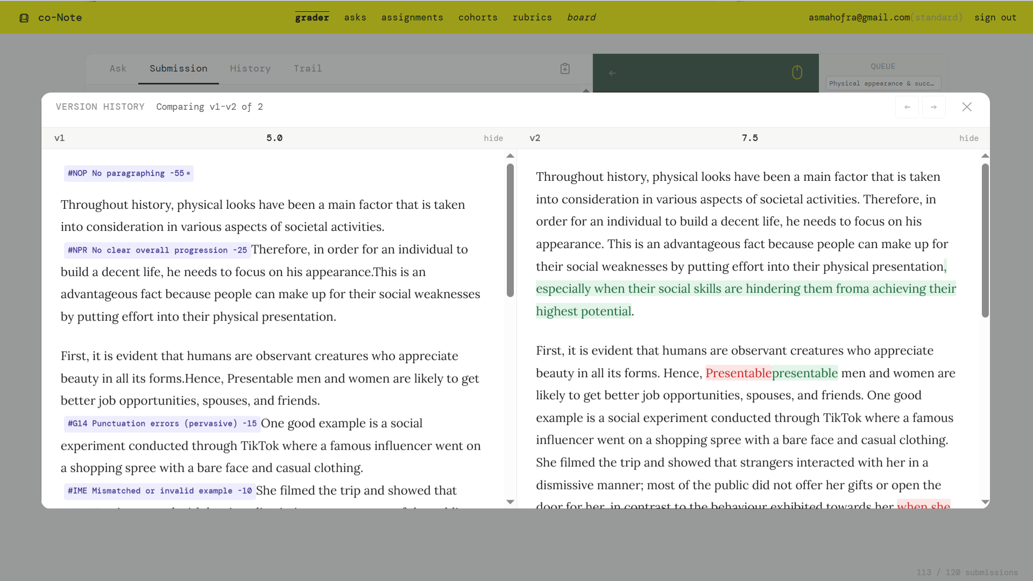Screen dimensions: 1033x581
Task: Click the 'Comparing v1-v2 of 2' label
Action: [x=209, y=107]
